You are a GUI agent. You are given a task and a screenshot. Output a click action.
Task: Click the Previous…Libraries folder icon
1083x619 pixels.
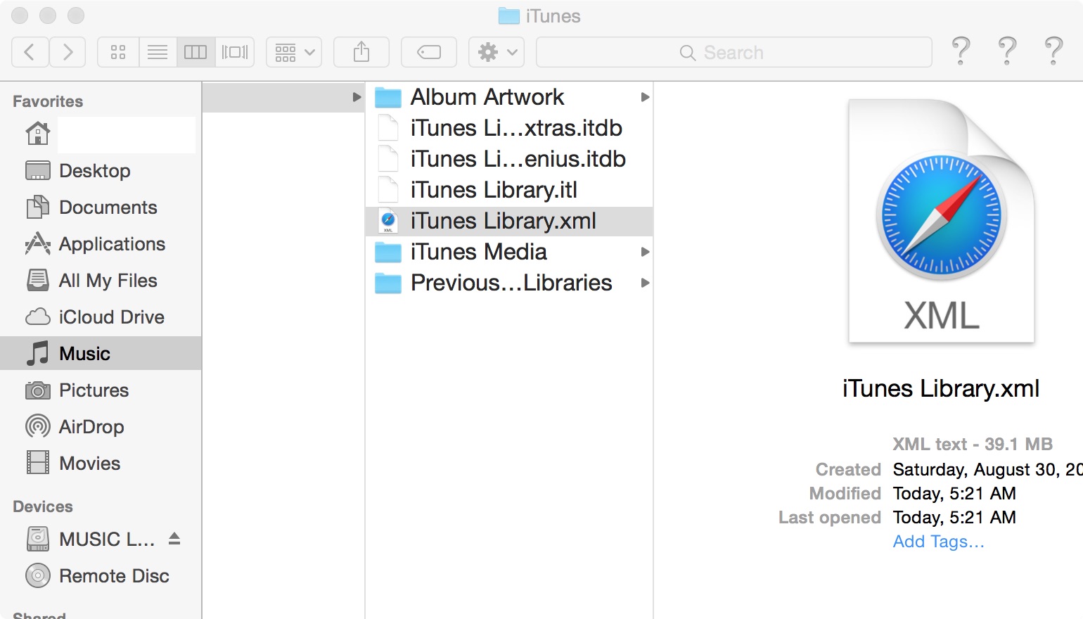(388, 283)
